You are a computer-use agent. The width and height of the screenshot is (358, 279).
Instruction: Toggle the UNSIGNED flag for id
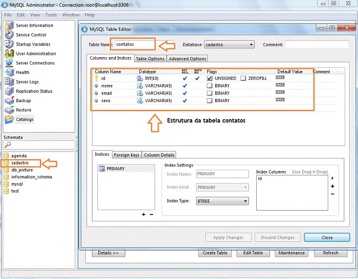(x=210, y=78)
